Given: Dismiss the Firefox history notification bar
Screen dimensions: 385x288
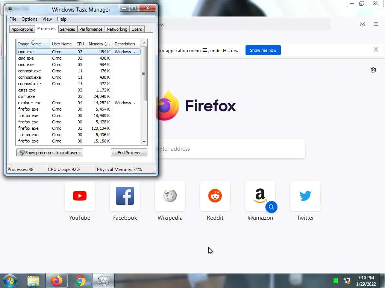Looking at the screenshot, I should pyautogui.click(x=376, y=50).
